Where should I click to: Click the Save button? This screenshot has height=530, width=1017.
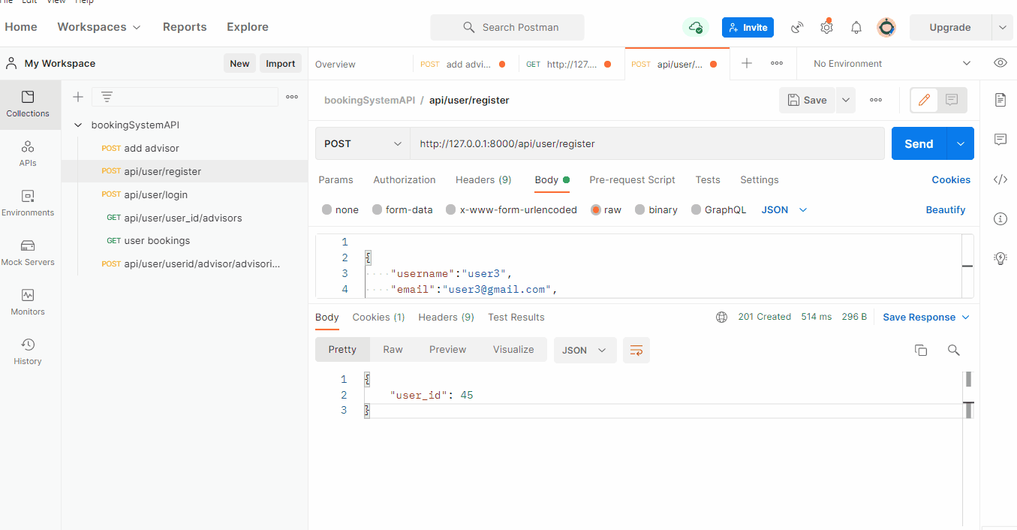point(807,100)
